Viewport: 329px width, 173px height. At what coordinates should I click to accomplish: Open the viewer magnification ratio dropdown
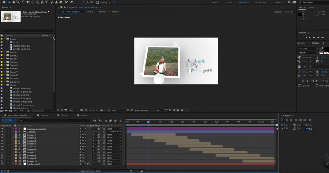pos(74,110)
